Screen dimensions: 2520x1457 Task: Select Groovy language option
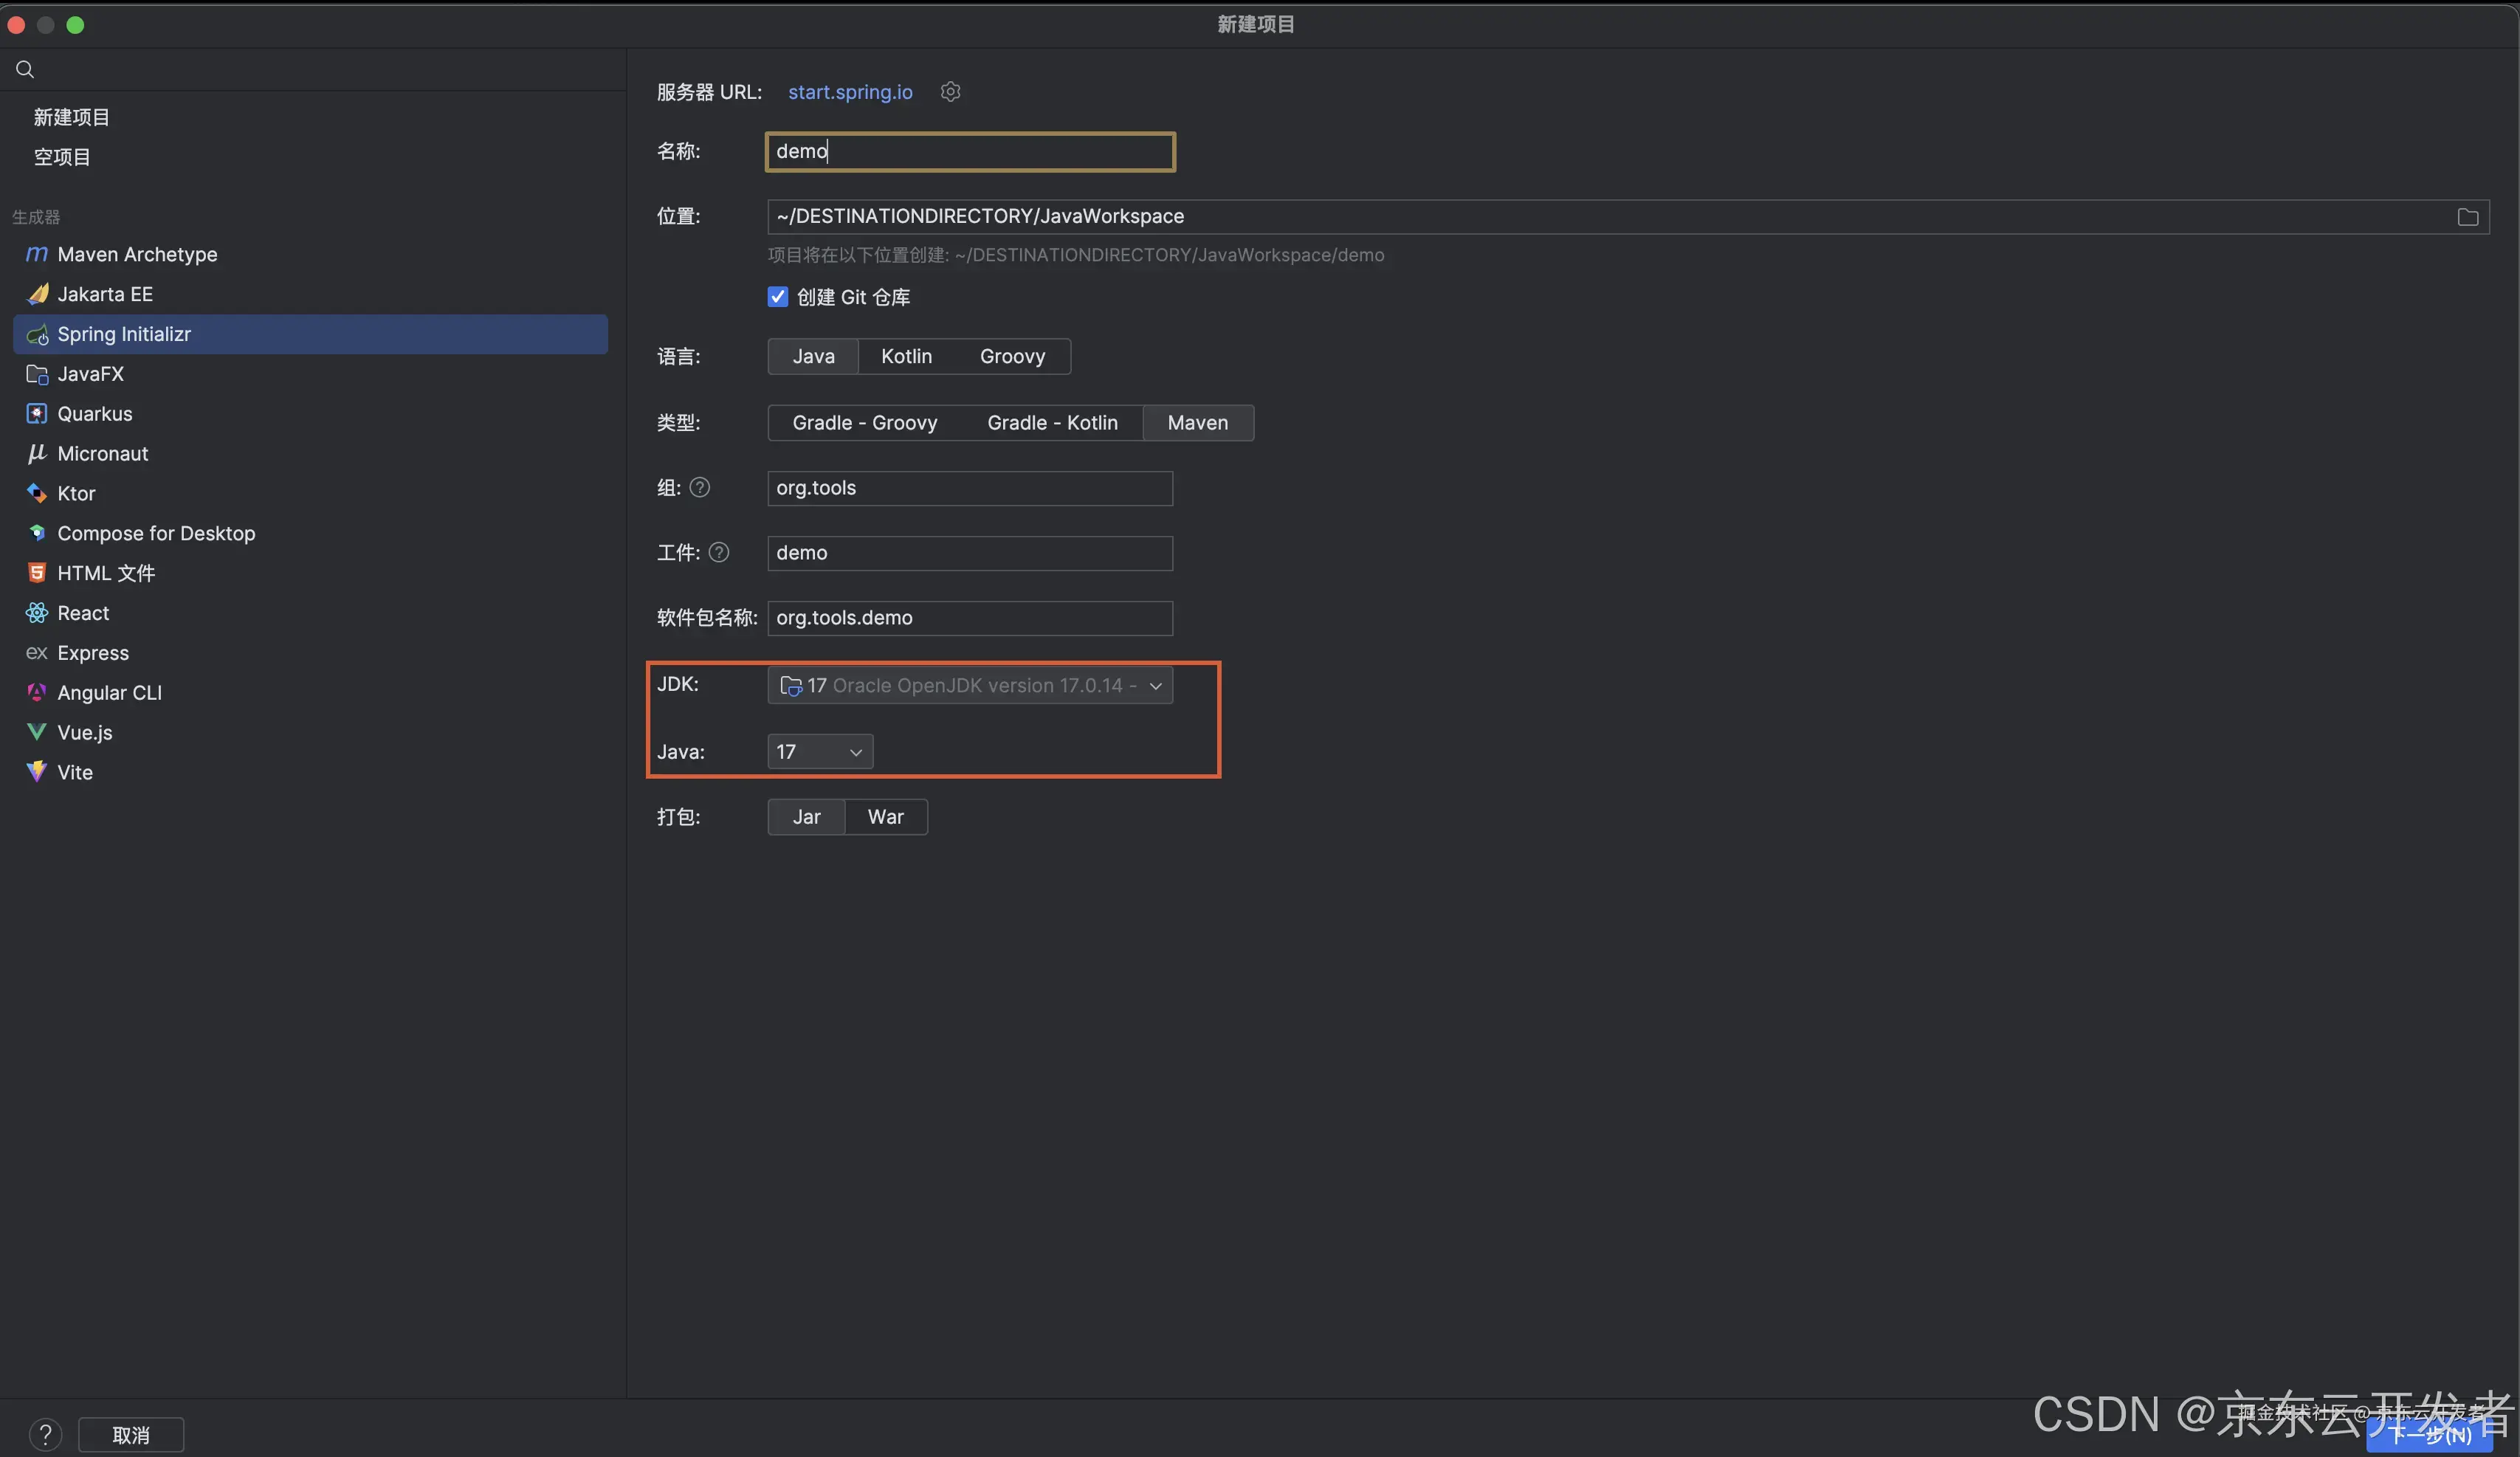click(1012, 356)
